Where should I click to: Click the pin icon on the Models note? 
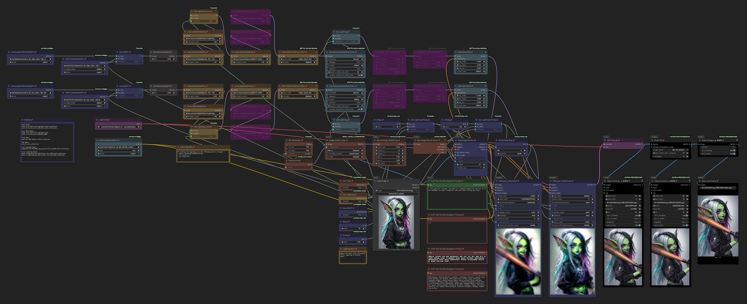pyautogui.click(x=32, y=120)
